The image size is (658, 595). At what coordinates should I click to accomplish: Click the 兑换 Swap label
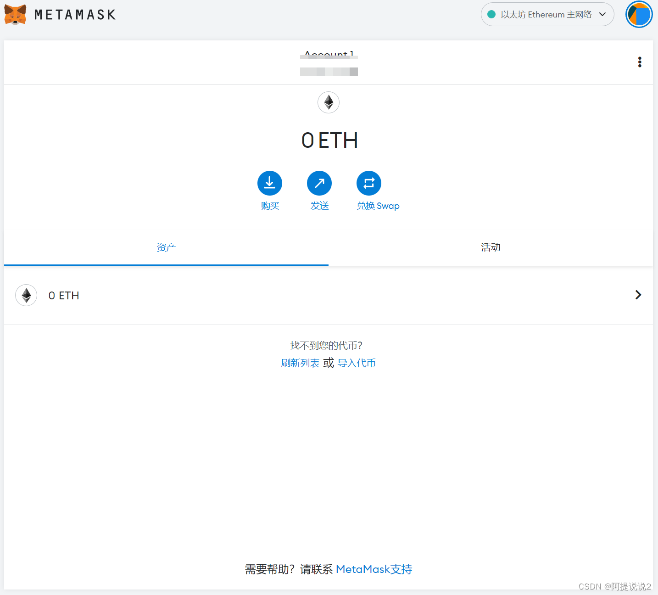(378, 206)
